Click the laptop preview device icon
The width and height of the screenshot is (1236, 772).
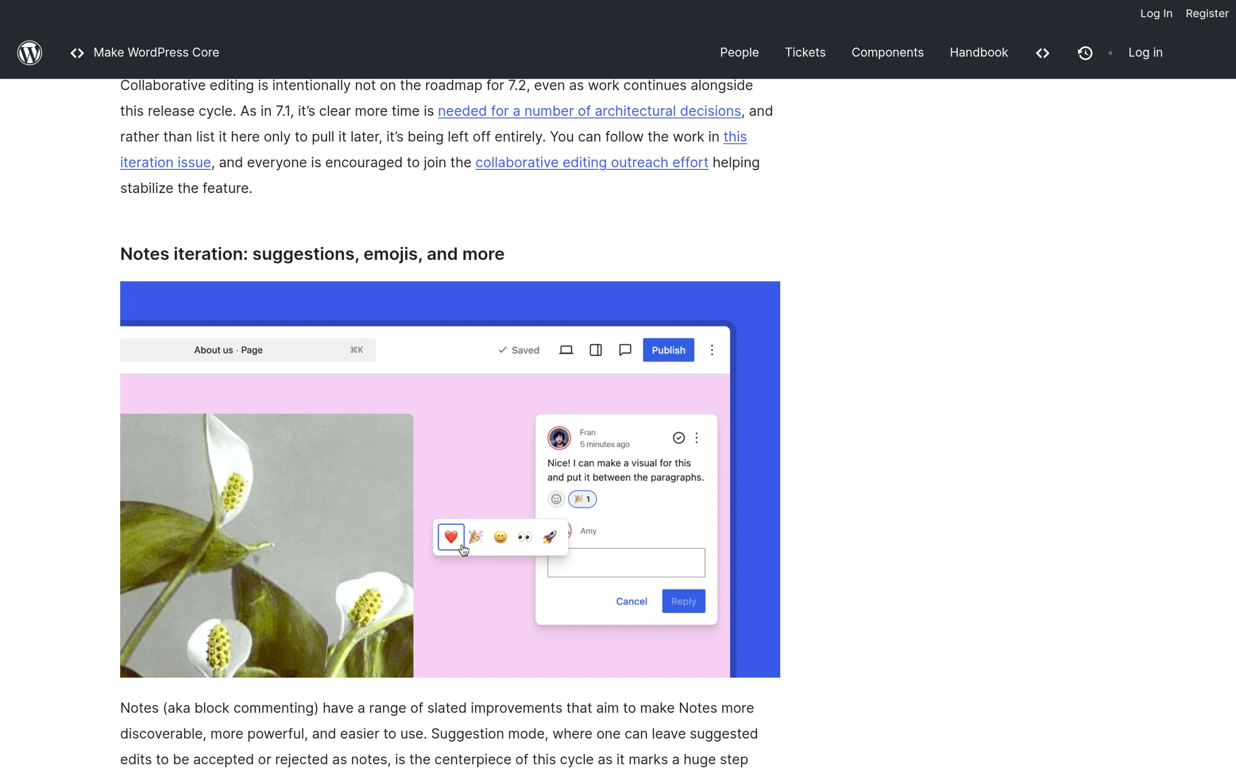566,350
